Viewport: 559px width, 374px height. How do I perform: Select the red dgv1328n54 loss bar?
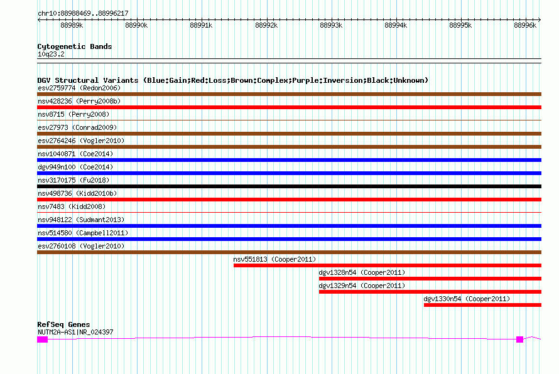coord(430,279)
